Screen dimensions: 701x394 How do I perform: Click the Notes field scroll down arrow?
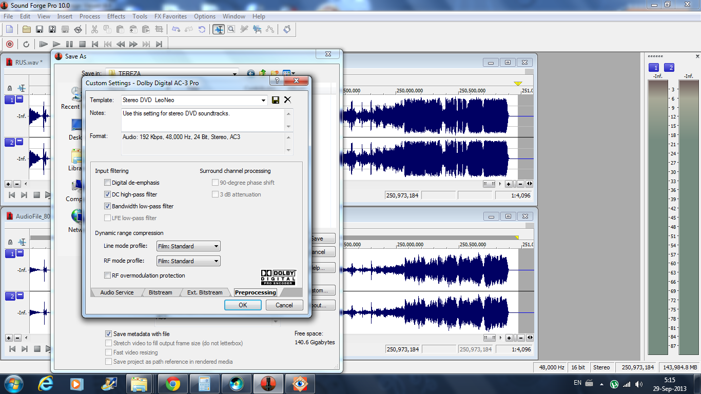289,127
